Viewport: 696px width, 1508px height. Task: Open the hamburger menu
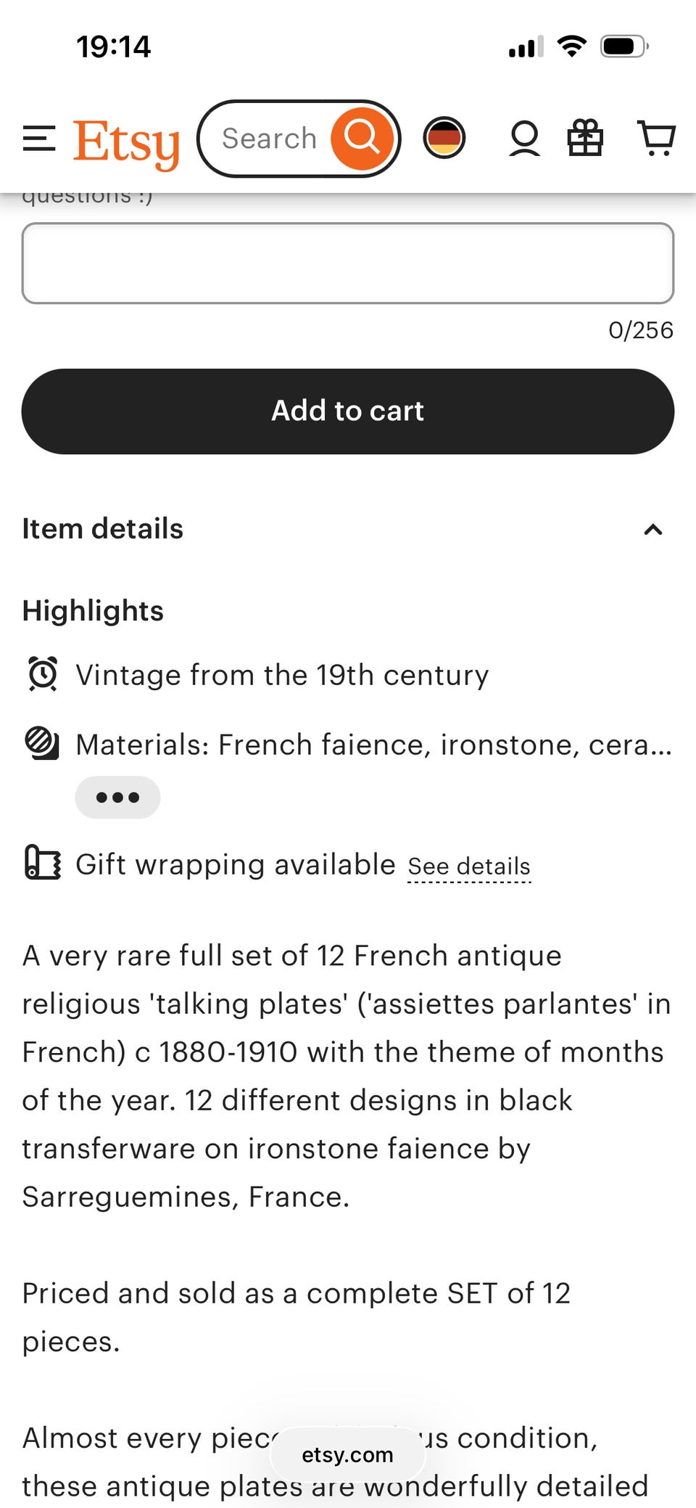(x=39, y=139)
